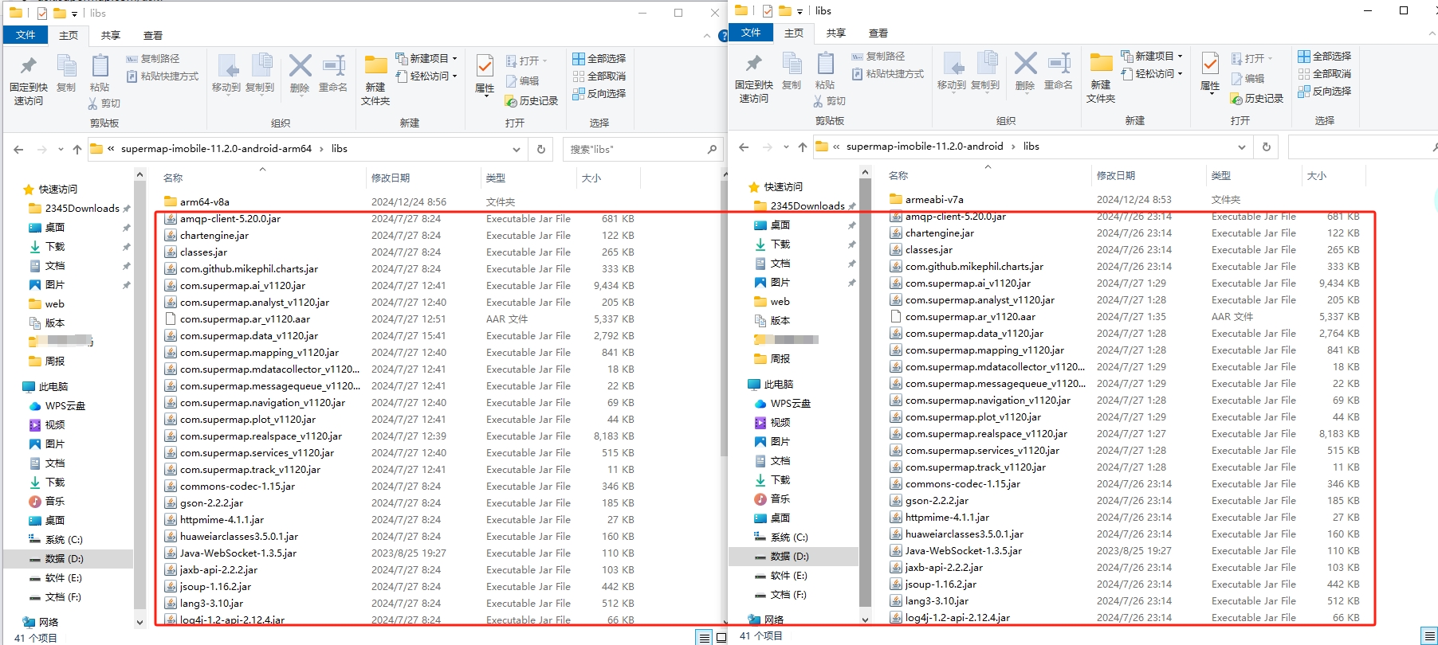Click Select none (全部取消) in right window
The width and height of the screenshot is (1438, 645).
[1325, 74]
